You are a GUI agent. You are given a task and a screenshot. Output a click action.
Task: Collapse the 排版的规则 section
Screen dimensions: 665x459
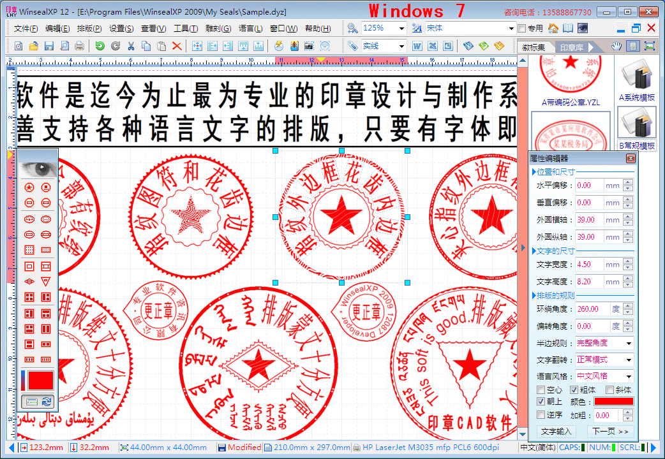534,295
